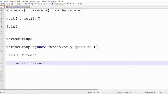
Task: Click the Playback macro icon
Action: tap(76, 4)
